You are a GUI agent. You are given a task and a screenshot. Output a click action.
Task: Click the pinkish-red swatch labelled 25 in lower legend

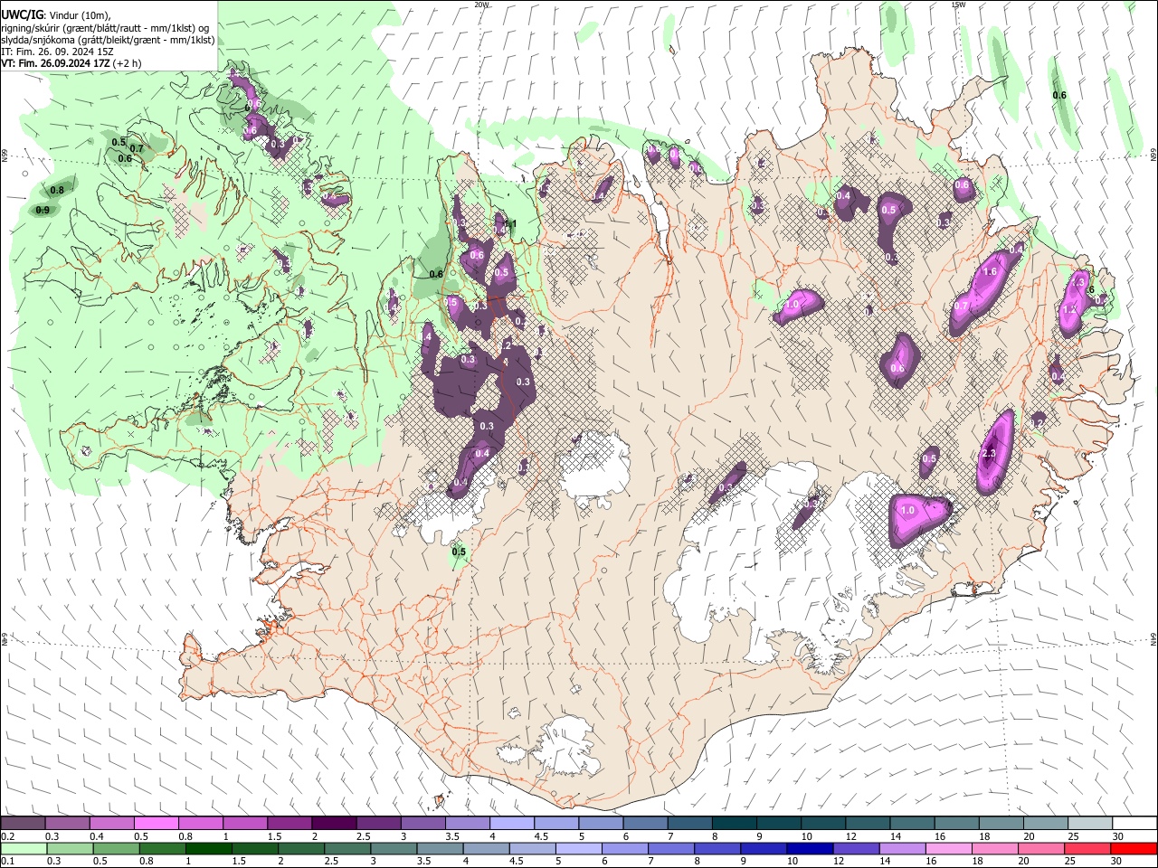[1086, 848]
